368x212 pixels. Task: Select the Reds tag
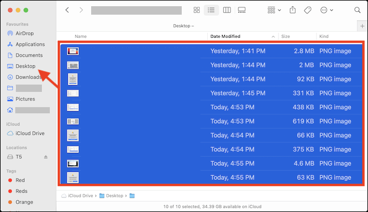tap(18, 191)
